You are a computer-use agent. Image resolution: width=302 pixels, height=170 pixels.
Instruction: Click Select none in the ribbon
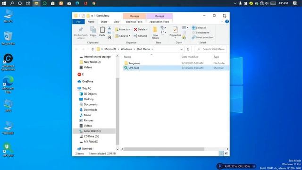point(201,33)
